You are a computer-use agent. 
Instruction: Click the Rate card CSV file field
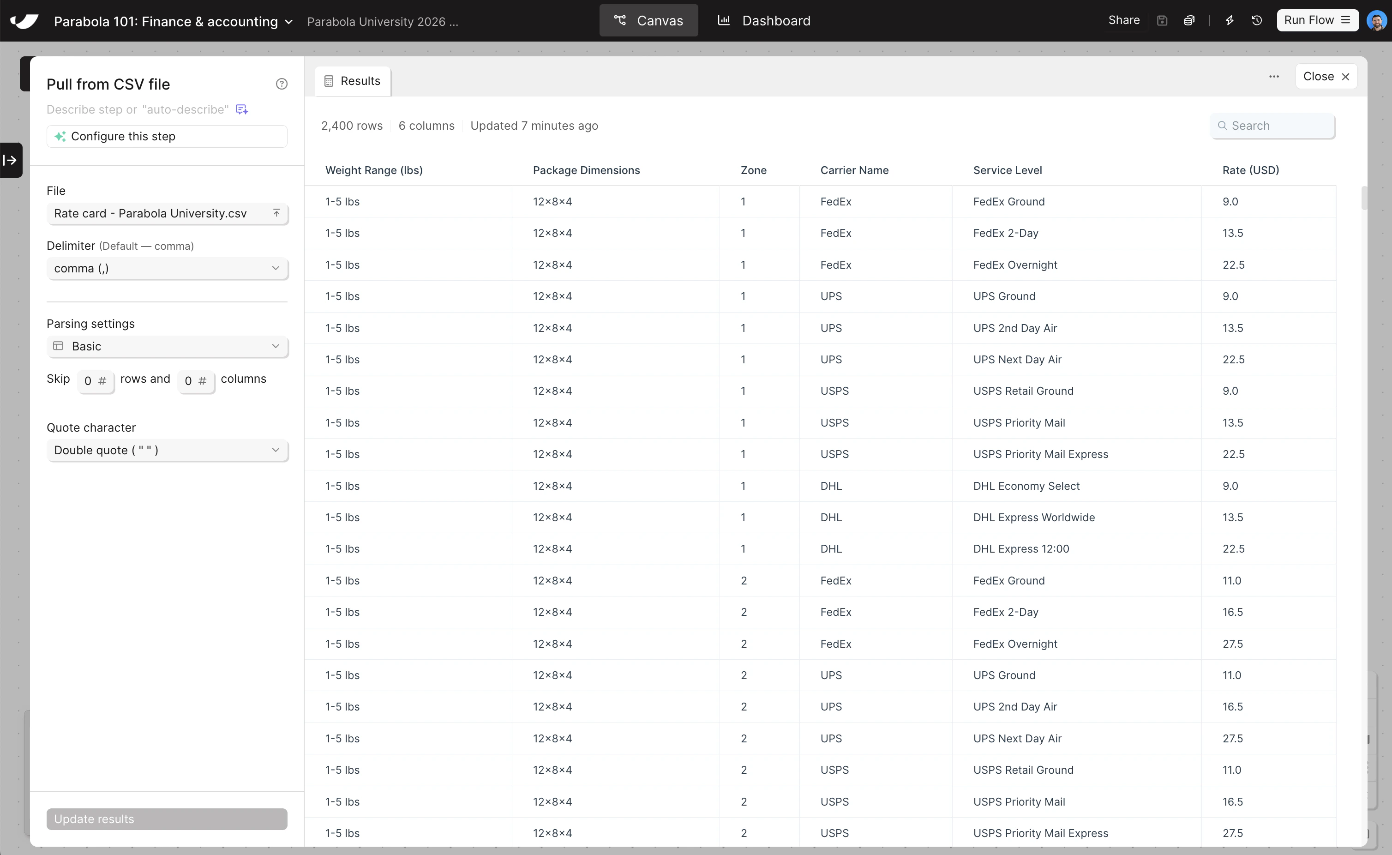click(x=167, y=213)
